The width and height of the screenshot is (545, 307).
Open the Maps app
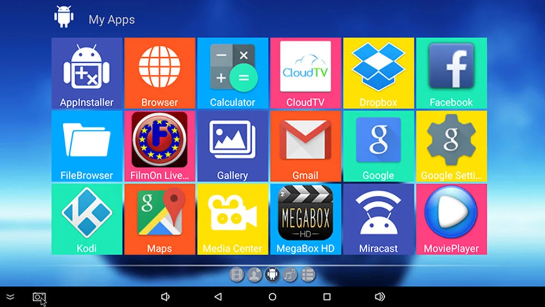click(x=160, y=219)
